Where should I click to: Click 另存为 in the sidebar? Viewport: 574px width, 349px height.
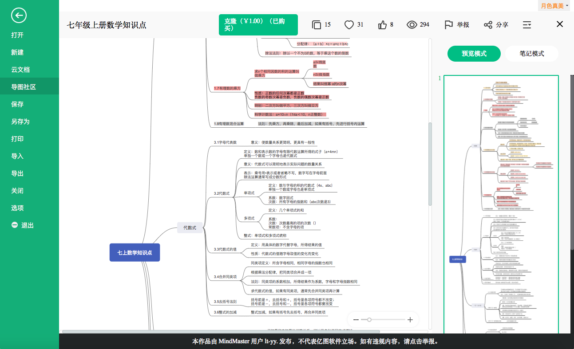coord(20,122)
